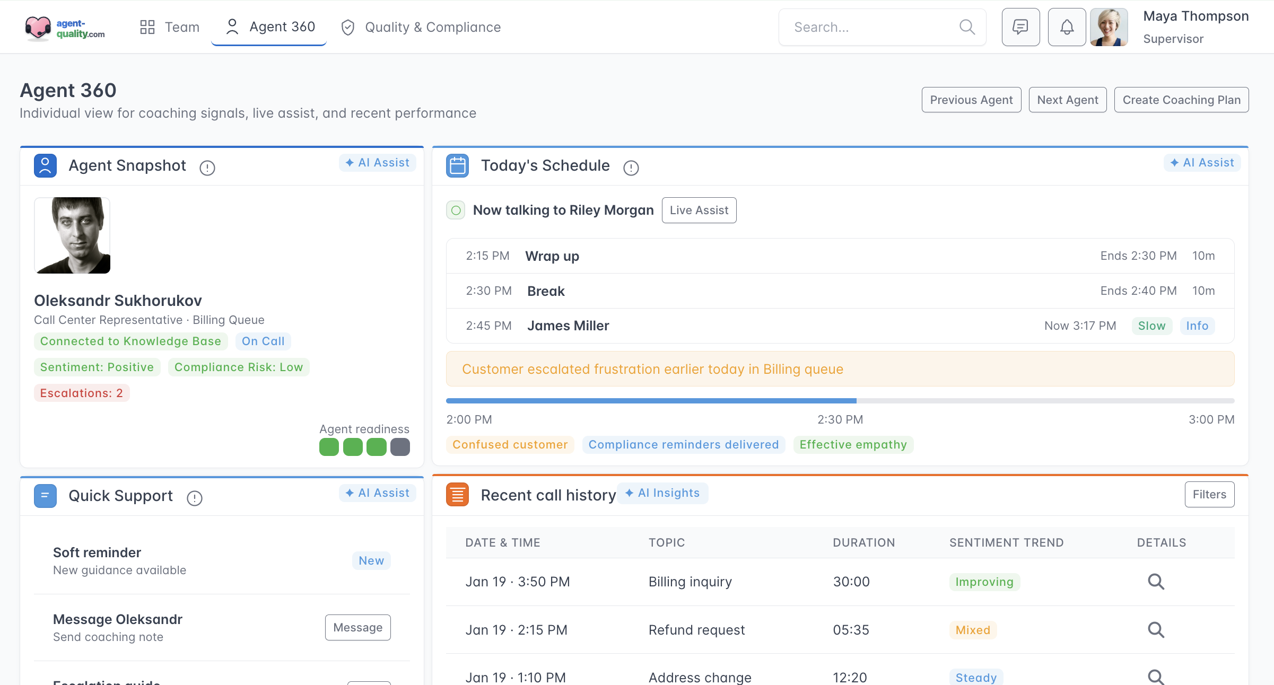
Task: View details of Refund request call
Action: 1156,630
